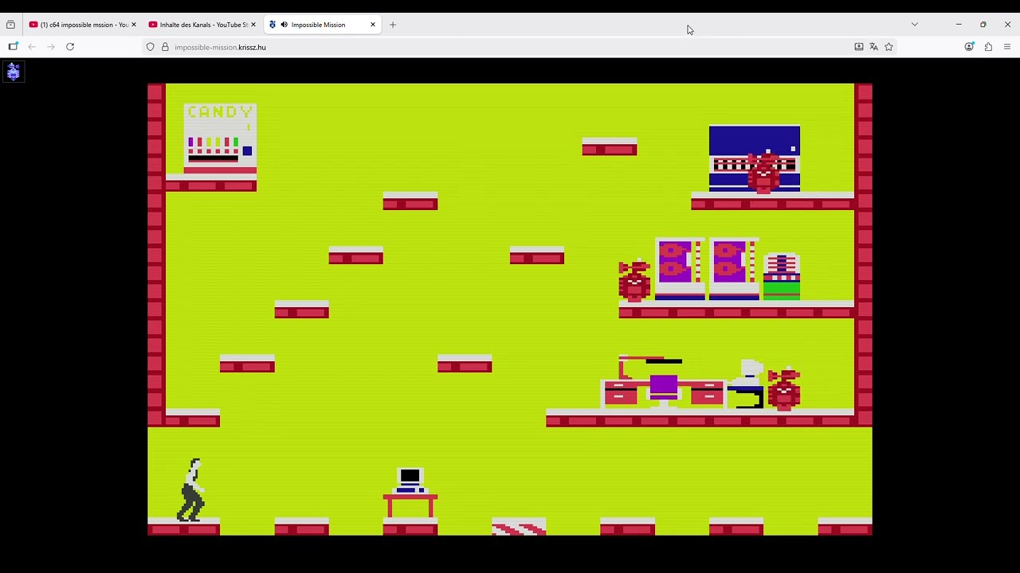Click the striped machine with green base
This screenshot has height=573, width=1020.
(782, 277)
